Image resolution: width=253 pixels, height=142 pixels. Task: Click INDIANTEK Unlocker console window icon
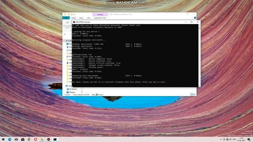74,22
